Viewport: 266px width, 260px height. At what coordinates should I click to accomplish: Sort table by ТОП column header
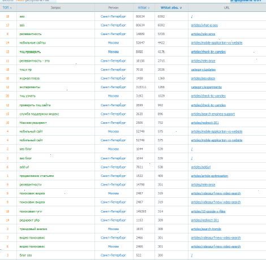(7, 8)
